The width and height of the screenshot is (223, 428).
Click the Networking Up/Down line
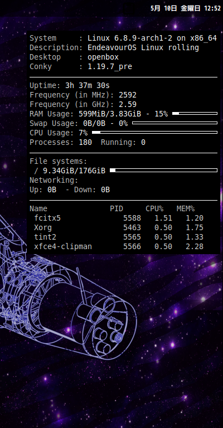[70, 189]
